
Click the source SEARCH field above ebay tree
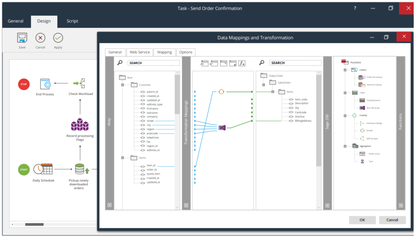pyautogui.click(x=154, y=63)
